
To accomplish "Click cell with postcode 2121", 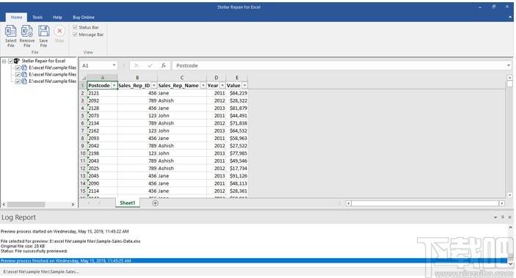I will [x=102, y=93].
